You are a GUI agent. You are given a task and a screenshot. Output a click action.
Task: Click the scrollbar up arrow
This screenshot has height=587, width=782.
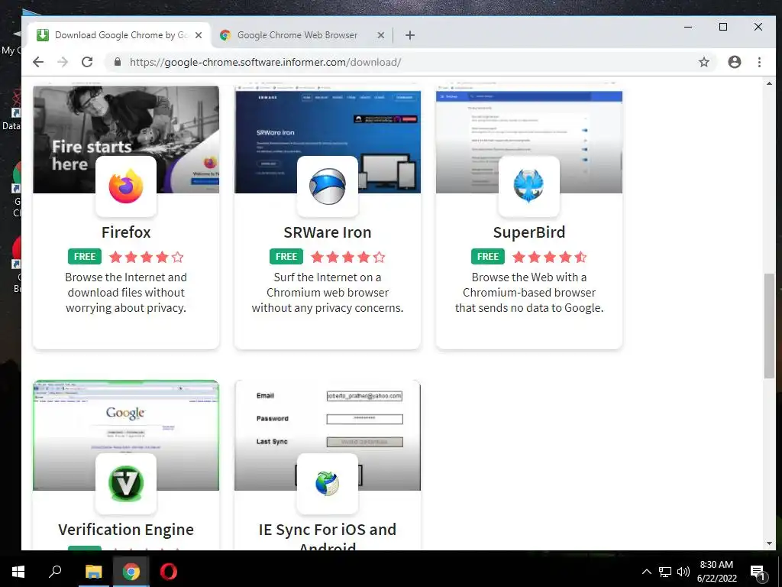[769, 83]
